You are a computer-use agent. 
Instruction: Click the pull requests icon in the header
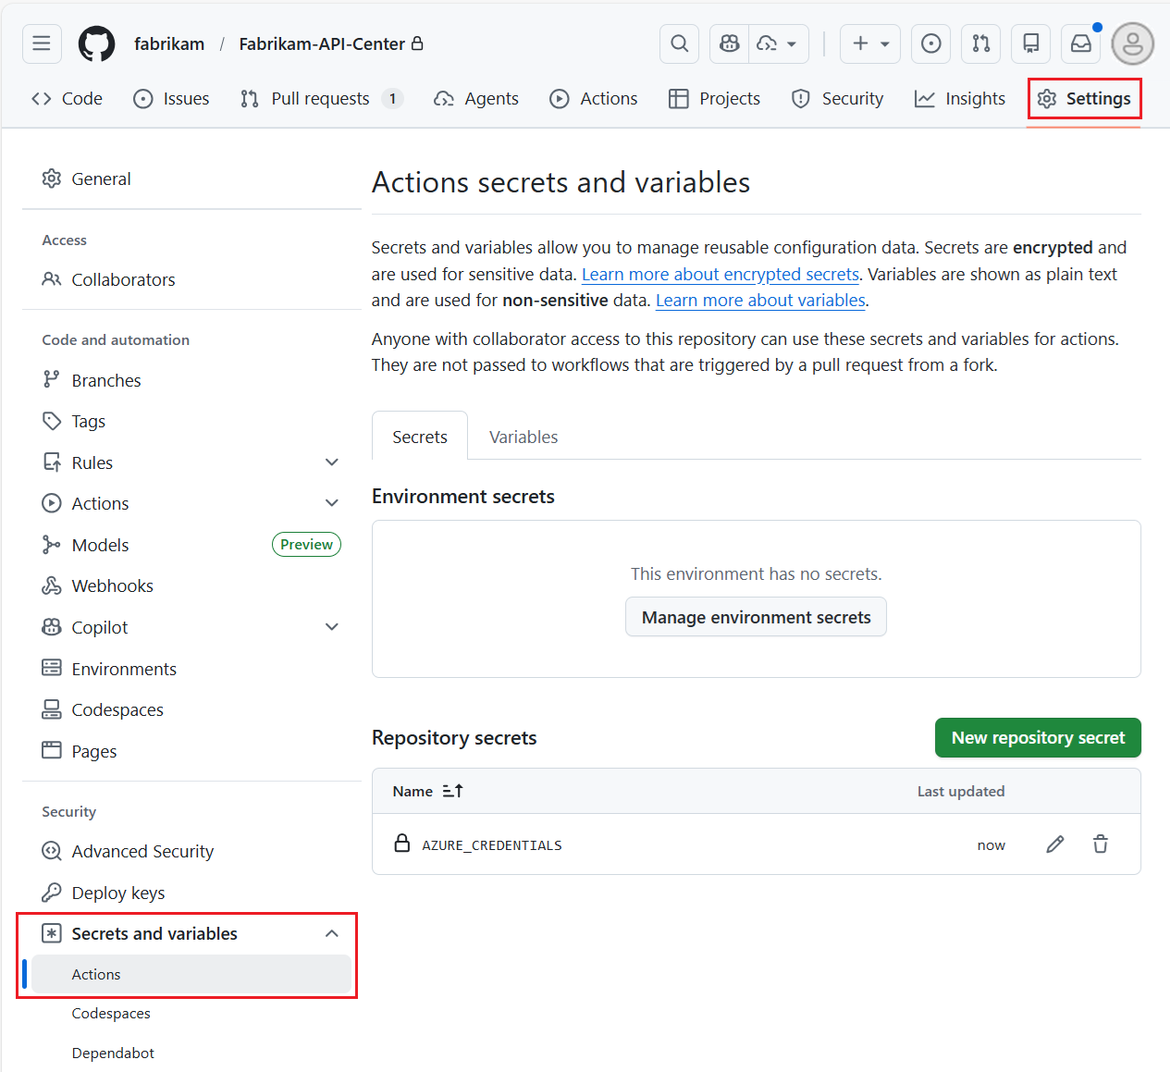[x=981, y=43]
